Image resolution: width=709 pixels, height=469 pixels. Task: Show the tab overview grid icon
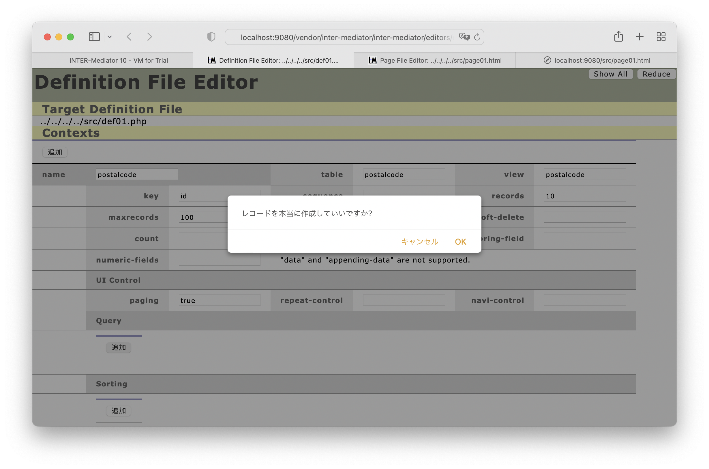tap(661, 37)
